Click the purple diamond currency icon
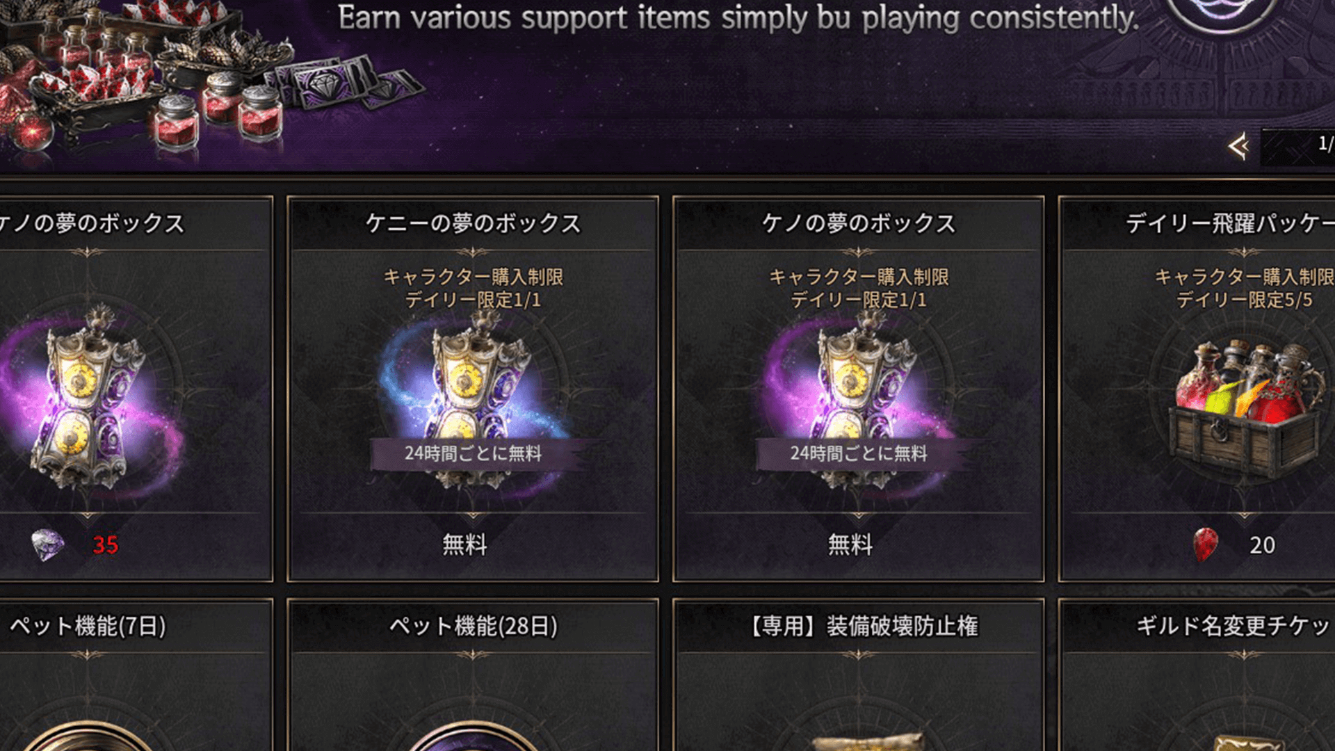 point(47,544)
